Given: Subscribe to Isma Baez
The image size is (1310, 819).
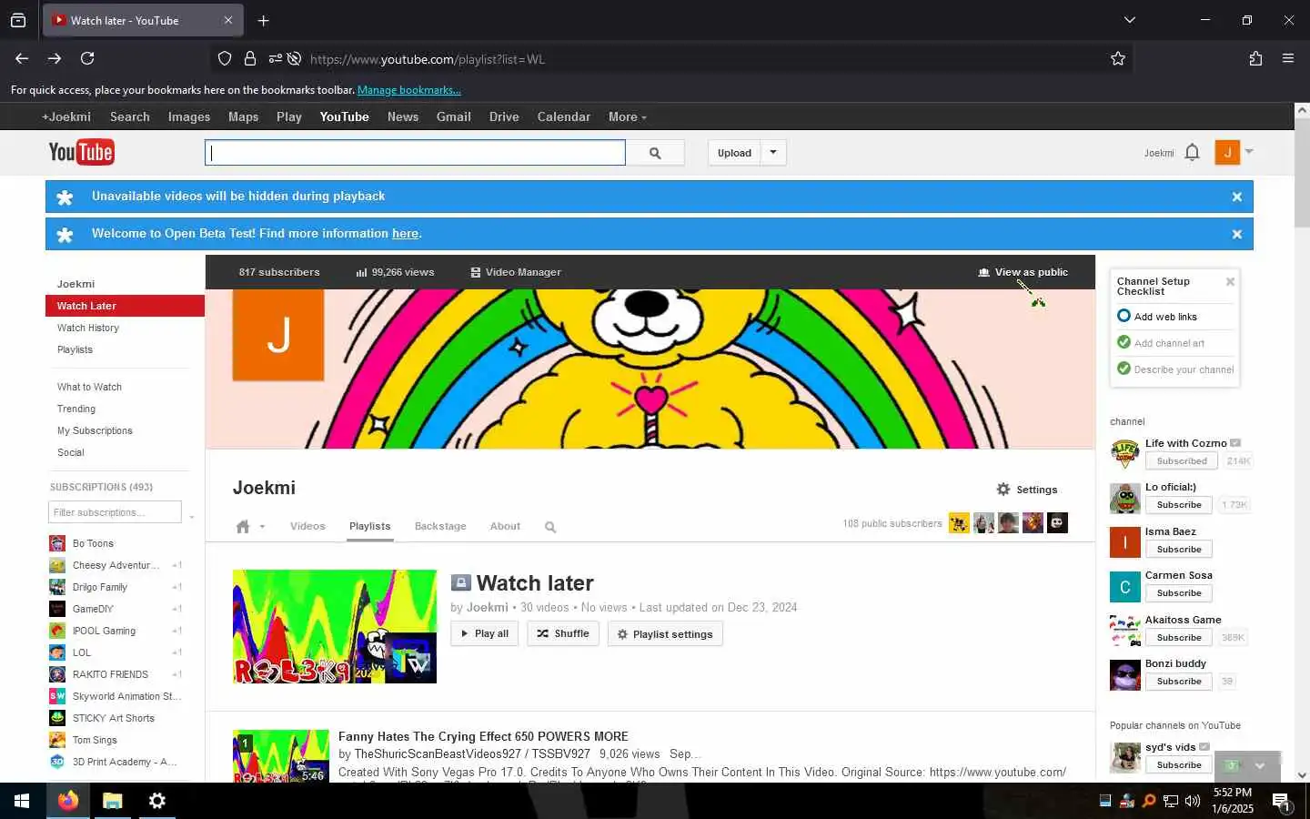Looking at the screenshot, I should point(1179,550).
